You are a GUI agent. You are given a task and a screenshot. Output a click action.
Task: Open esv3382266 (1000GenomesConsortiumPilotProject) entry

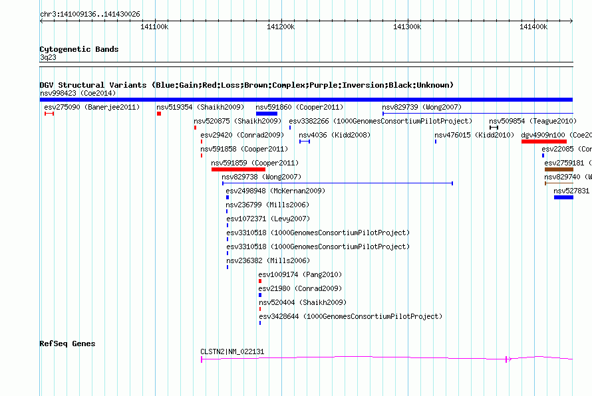pyautogui.click(x=380, y=121)
